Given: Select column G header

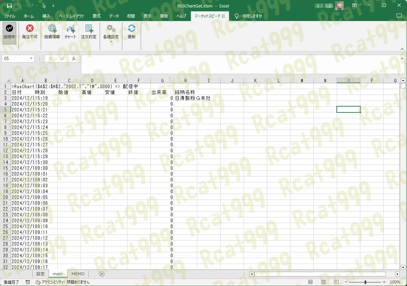Looking at the screenshot, I should (162, 81).
